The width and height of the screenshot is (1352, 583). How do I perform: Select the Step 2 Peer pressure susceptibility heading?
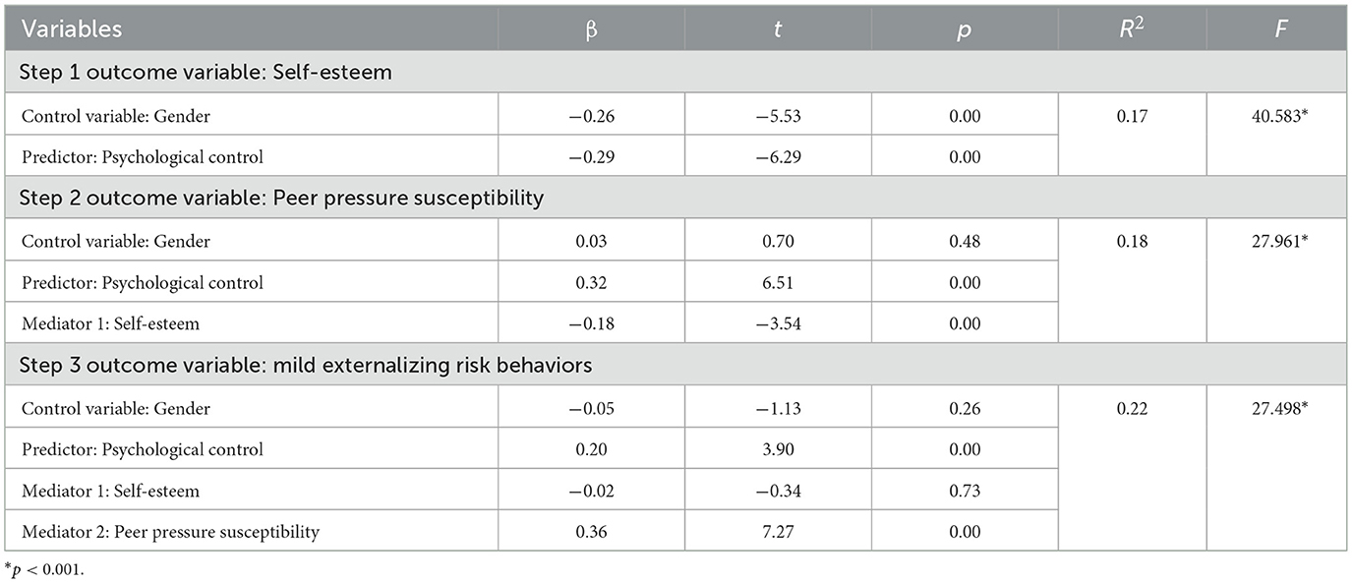click(281, 199)
